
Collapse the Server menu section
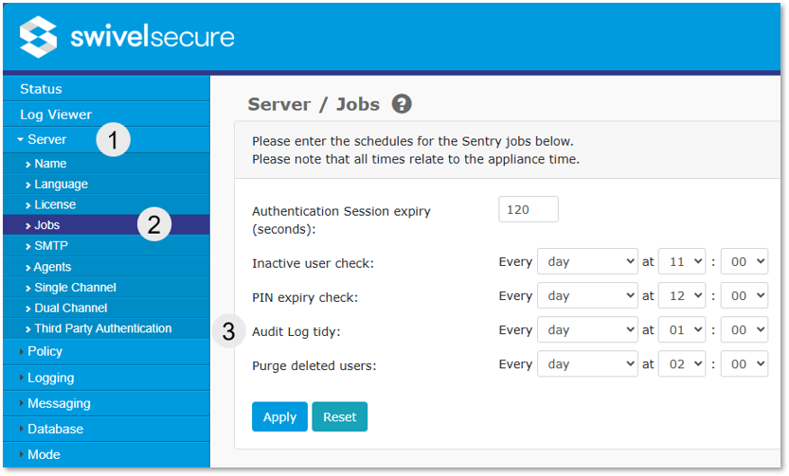pos(46,140)
